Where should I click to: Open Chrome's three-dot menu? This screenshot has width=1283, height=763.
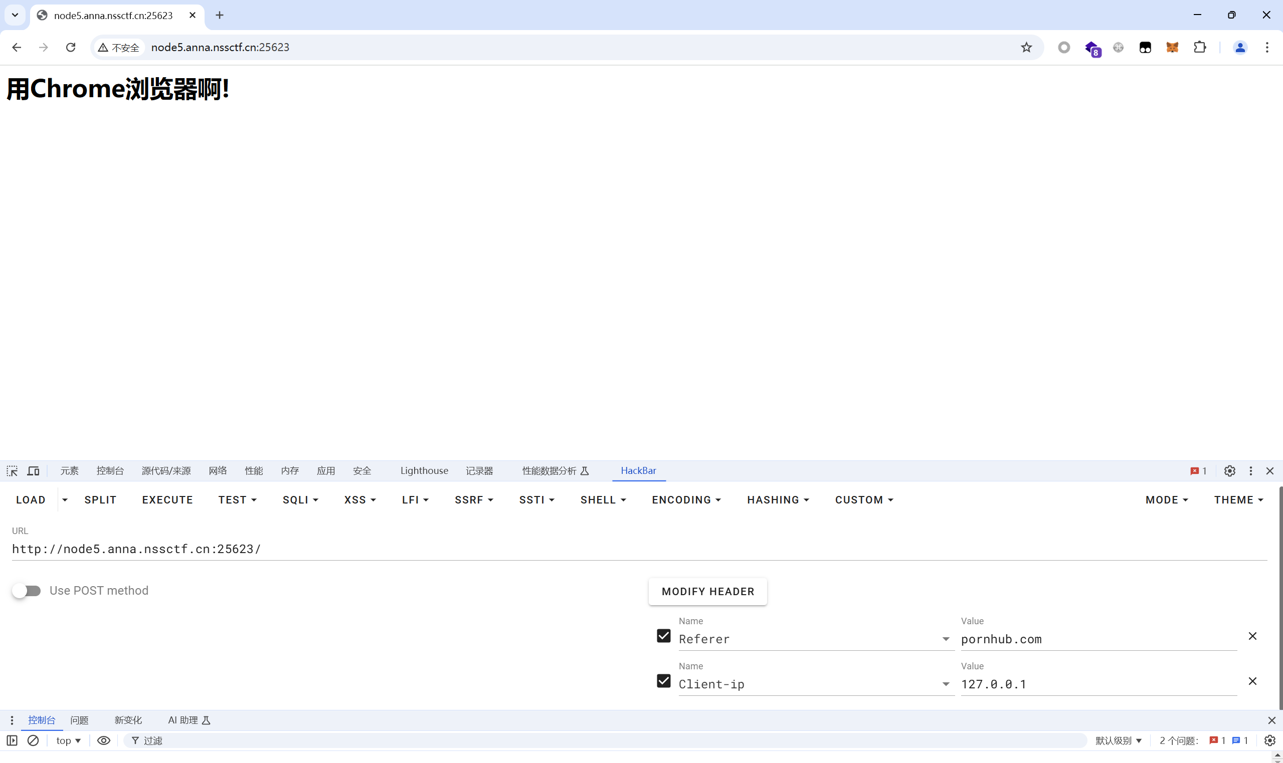pos(1267,47)
